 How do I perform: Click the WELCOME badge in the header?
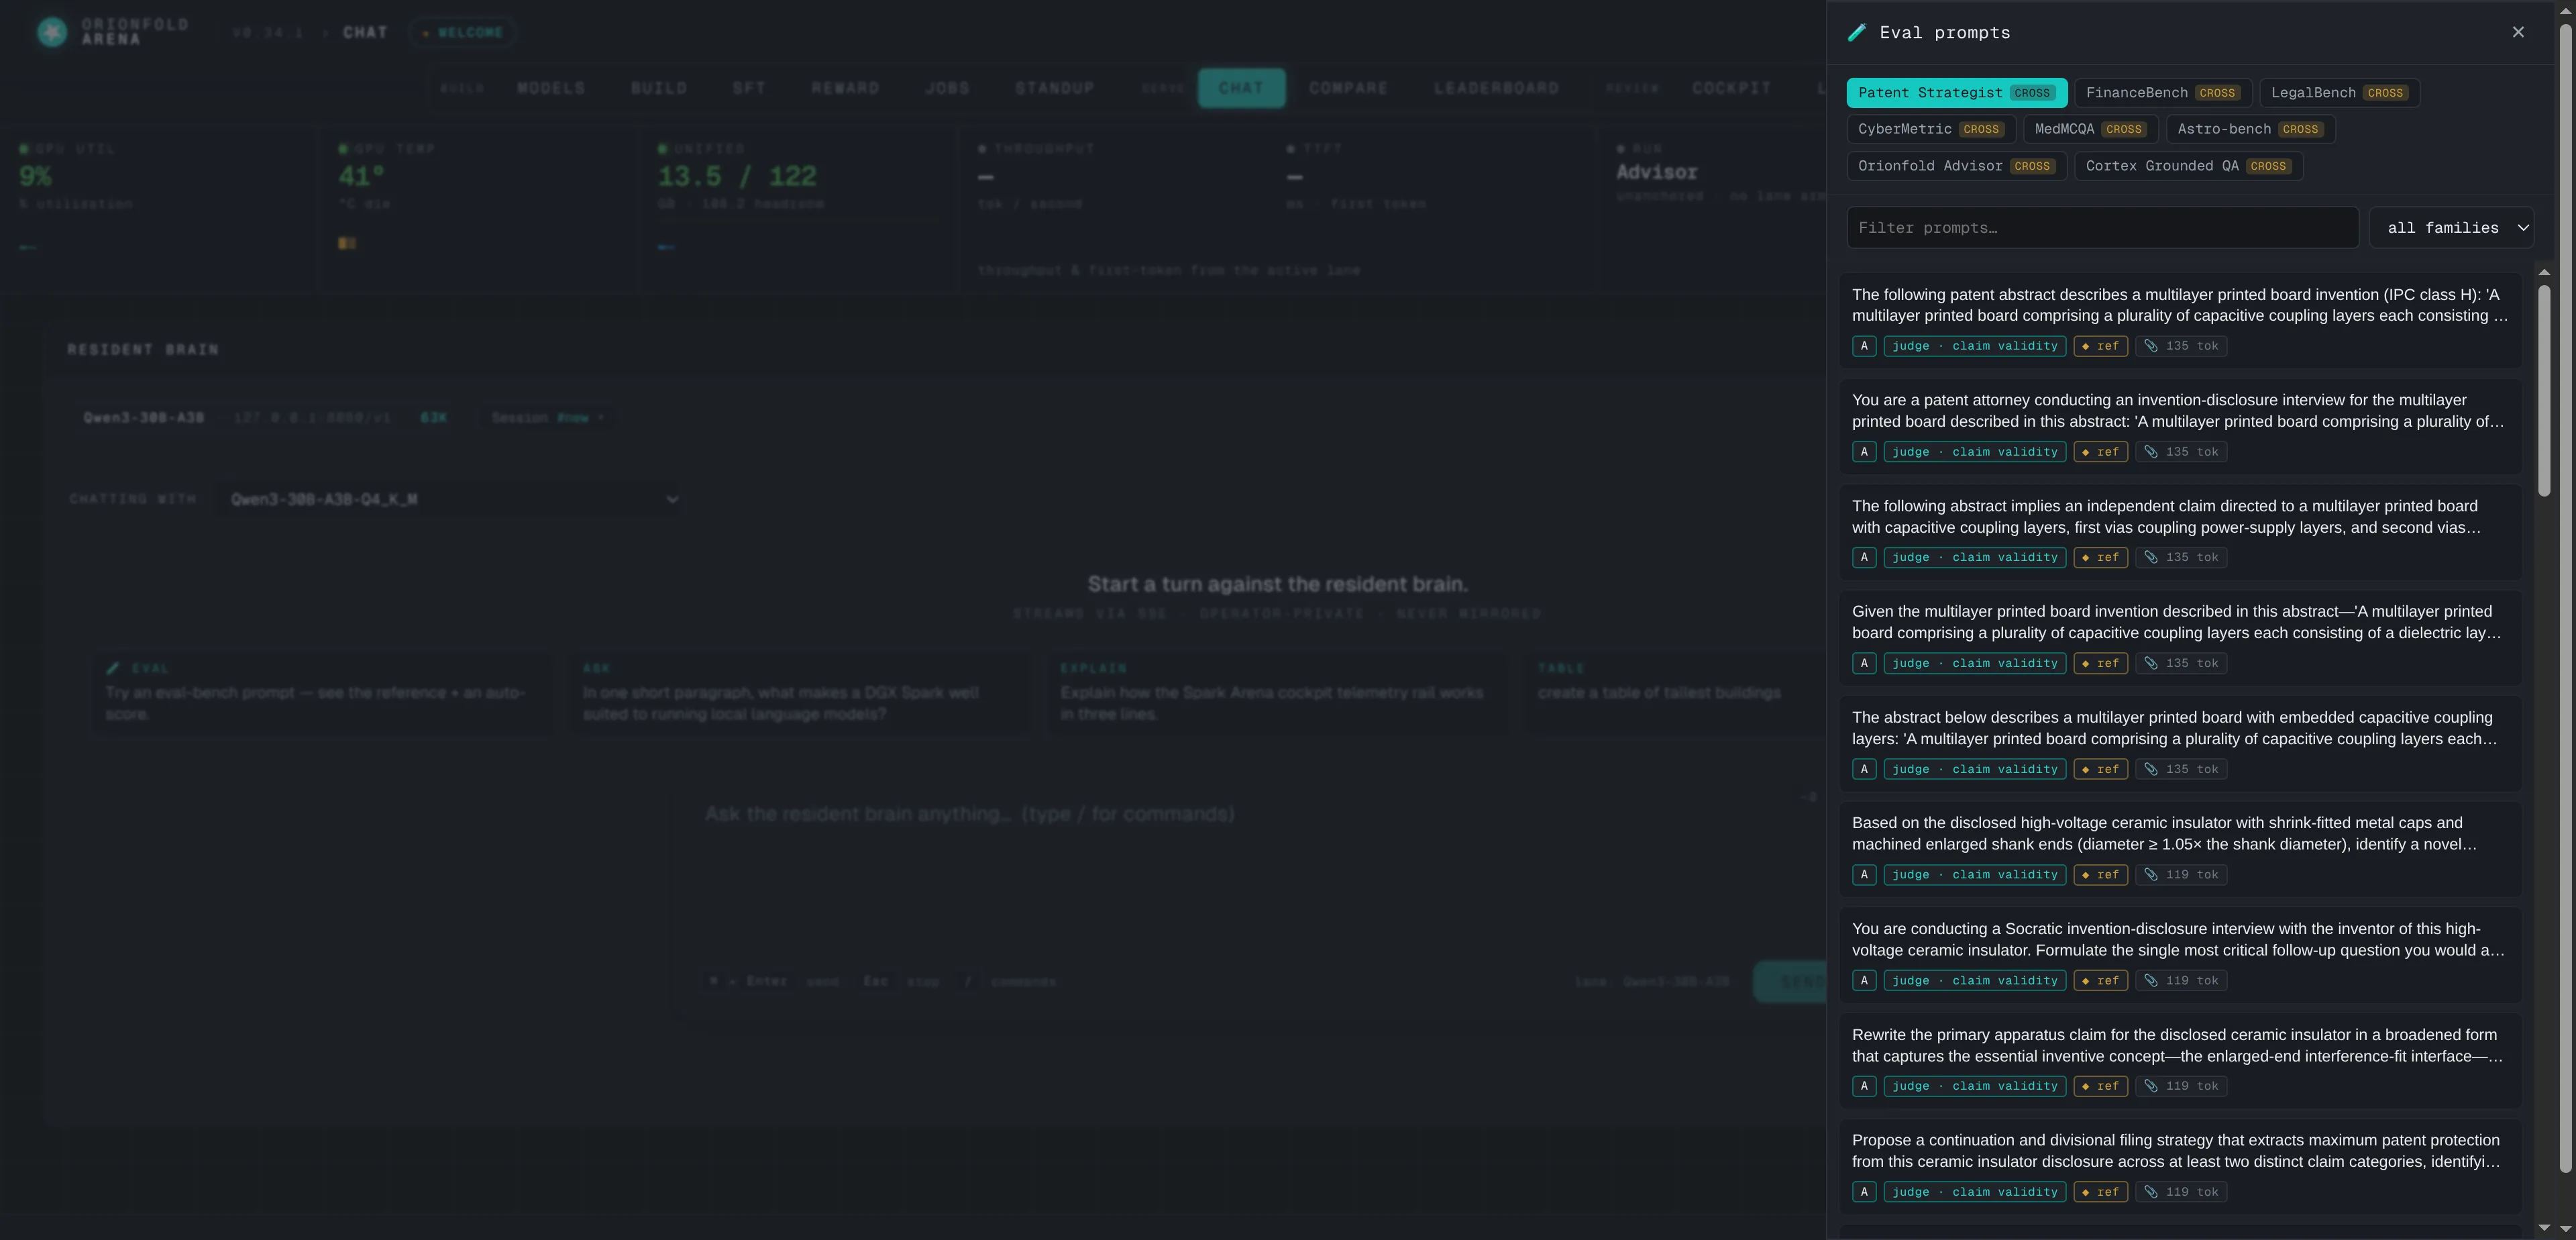click(x=463, y=32)
